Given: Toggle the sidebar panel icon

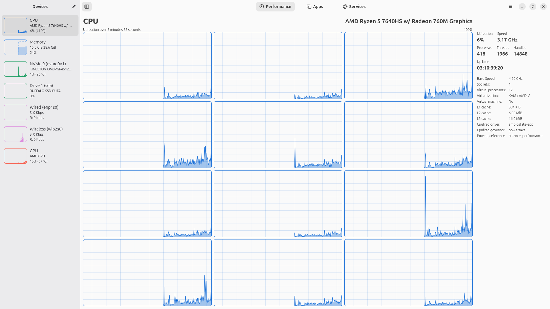Looking at the screenshot, I should click(87, 7).
